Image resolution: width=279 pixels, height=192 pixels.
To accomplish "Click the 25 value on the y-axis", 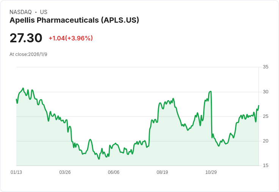I will pos(265,116).
